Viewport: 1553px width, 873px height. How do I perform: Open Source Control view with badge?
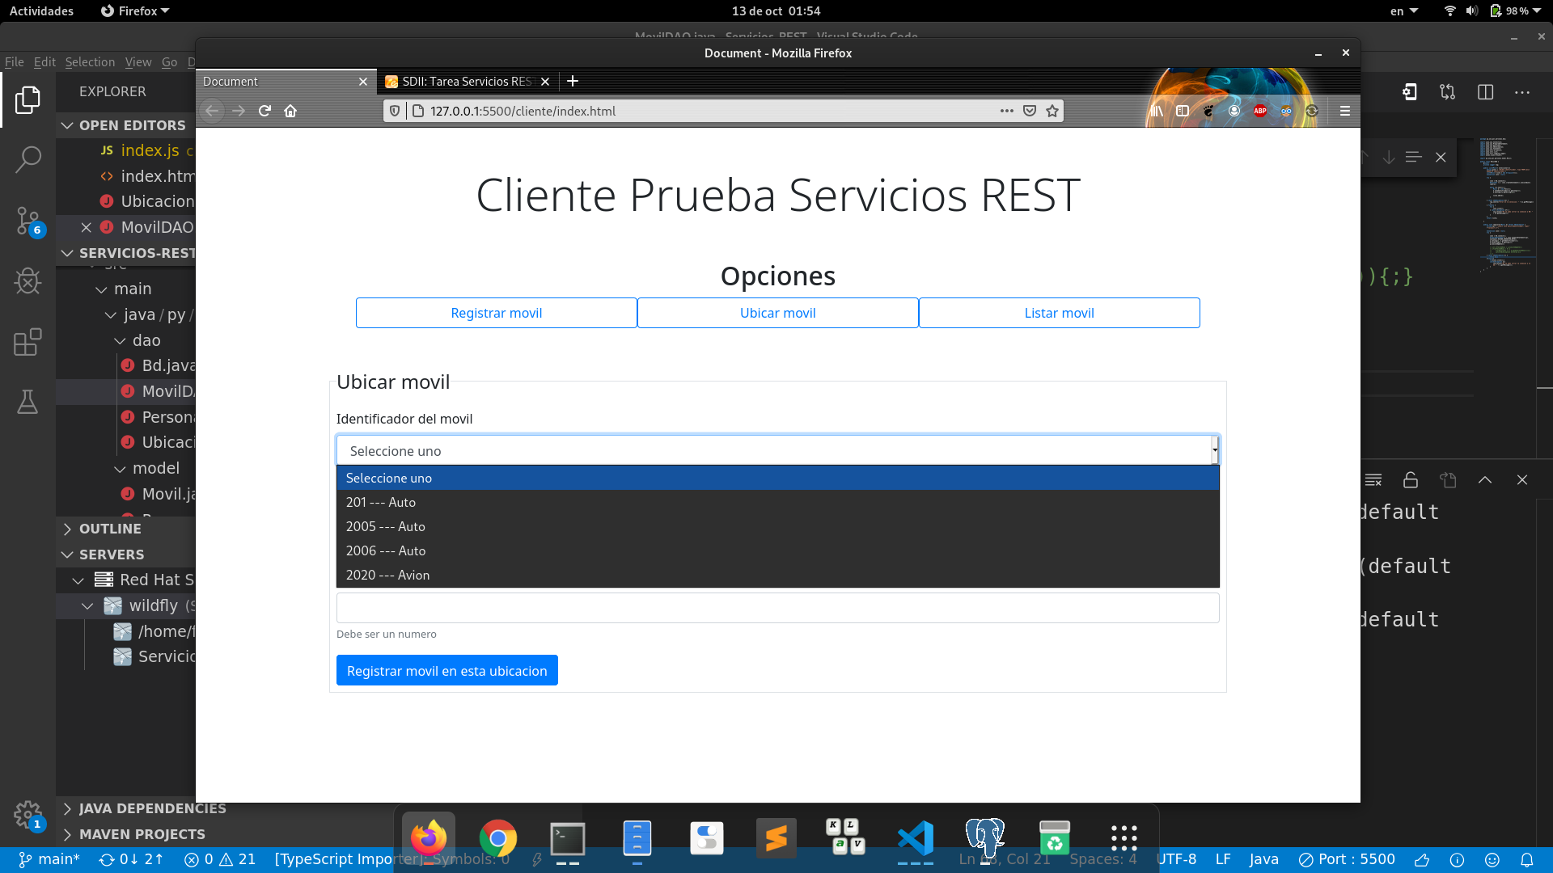click(x=28, y=220)
